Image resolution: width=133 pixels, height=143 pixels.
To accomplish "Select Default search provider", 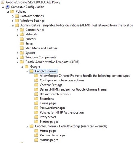I will [55, 94].
